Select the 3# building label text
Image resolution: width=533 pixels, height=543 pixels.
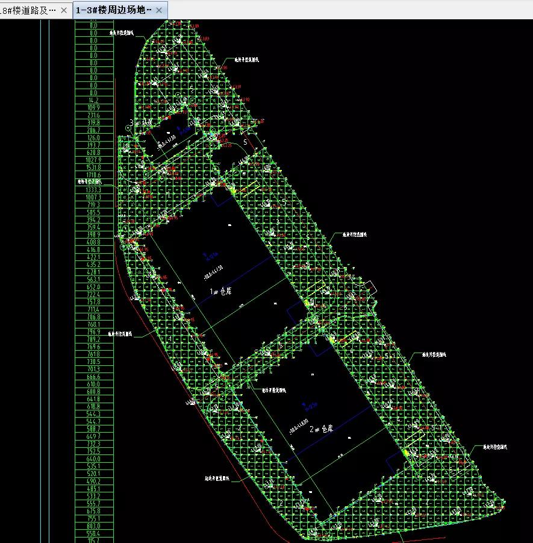click(x=140, y=122)
